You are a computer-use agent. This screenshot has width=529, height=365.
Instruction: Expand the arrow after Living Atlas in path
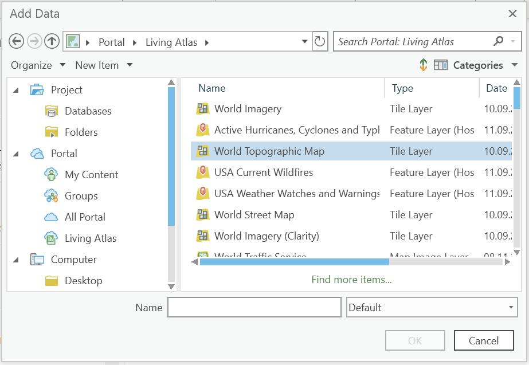207,42
